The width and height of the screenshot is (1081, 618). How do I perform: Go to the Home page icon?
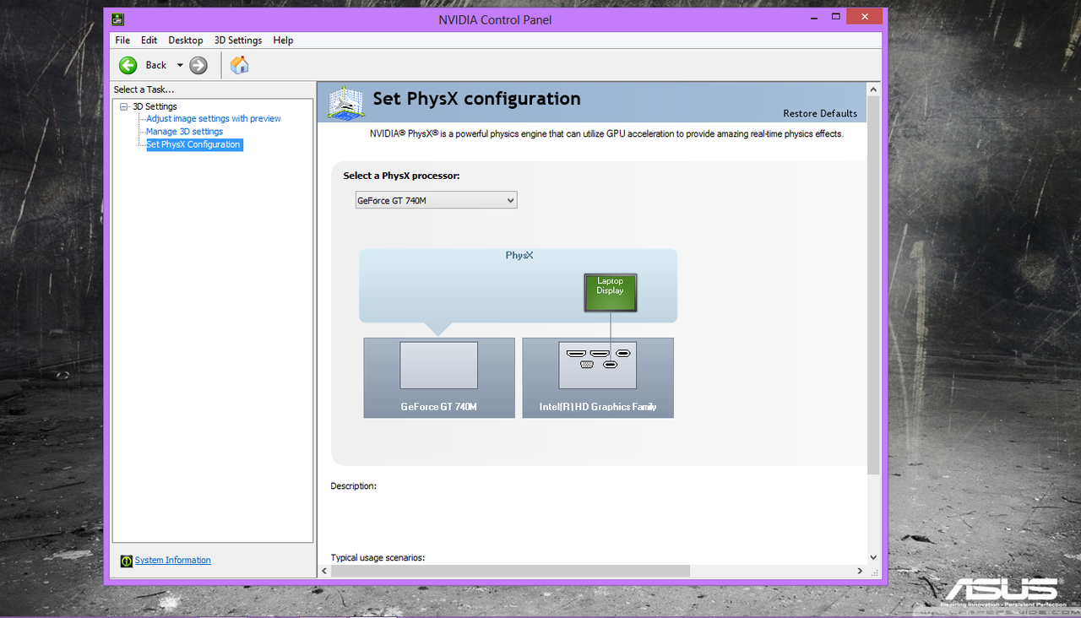coord(240,65)
